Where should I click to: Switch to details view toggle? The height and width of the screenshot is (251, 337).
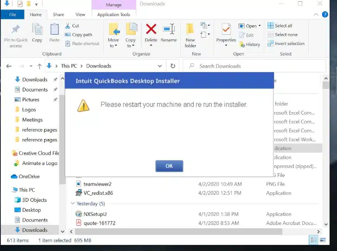[314, 240]
